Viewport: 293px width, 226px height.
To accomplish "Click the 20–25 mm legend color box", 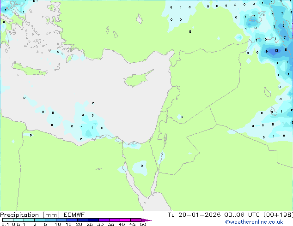I will pyautogui.click(x=83, y=220).
